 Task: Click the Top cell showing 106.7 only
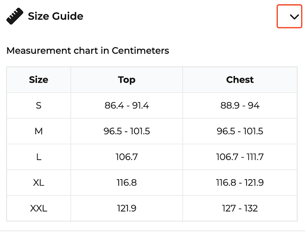127,157
